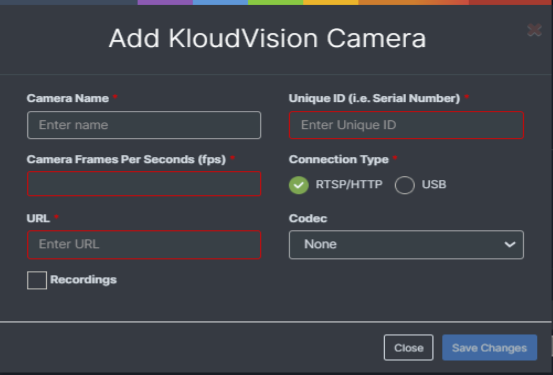Image resolution: width=553 pixels, height=375 pixels.
Task: Focus the Enter name text field
Action: [x=144, y=125]
